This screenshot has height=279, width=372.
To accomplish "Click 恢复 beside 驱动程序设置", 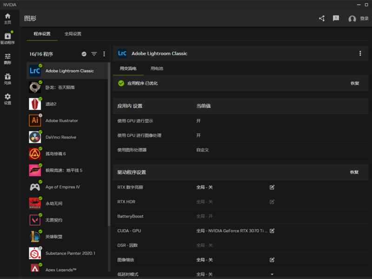I will (x=354, y=172).
